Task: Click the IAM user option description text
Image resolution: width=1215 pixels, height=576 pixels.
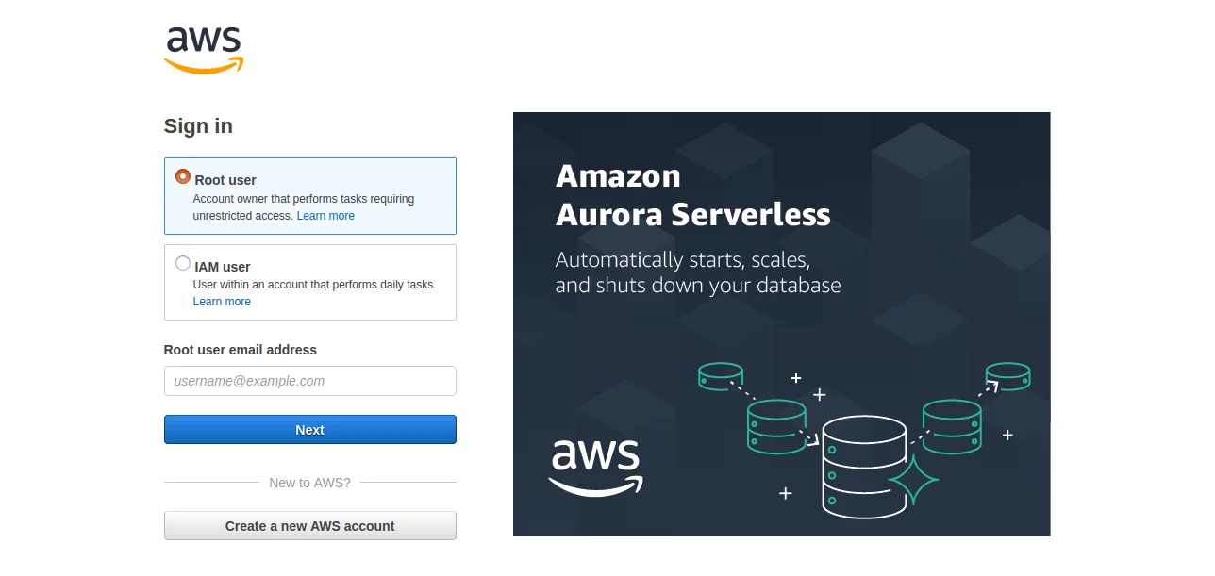Action: point(314,284)
